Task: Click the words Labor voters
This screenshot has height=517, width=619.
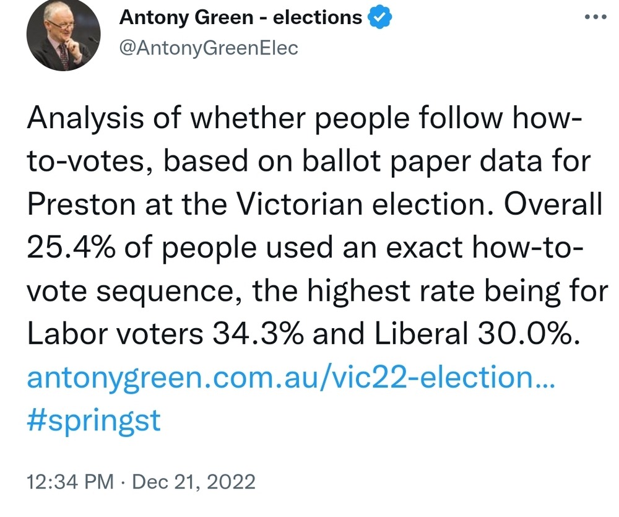Action: (x=115, y=334)
